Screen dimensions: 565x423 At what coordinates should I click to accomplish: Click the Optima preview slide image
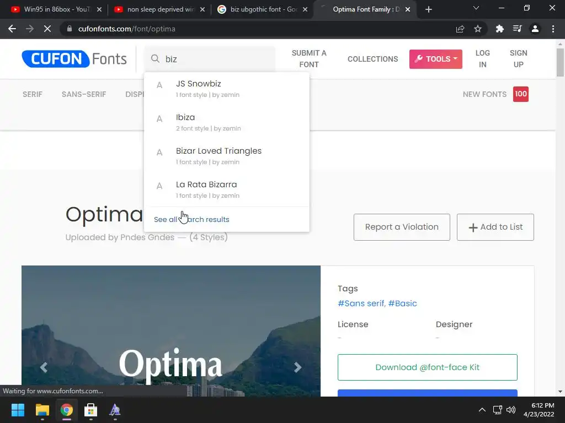click(x=171, y=331)
